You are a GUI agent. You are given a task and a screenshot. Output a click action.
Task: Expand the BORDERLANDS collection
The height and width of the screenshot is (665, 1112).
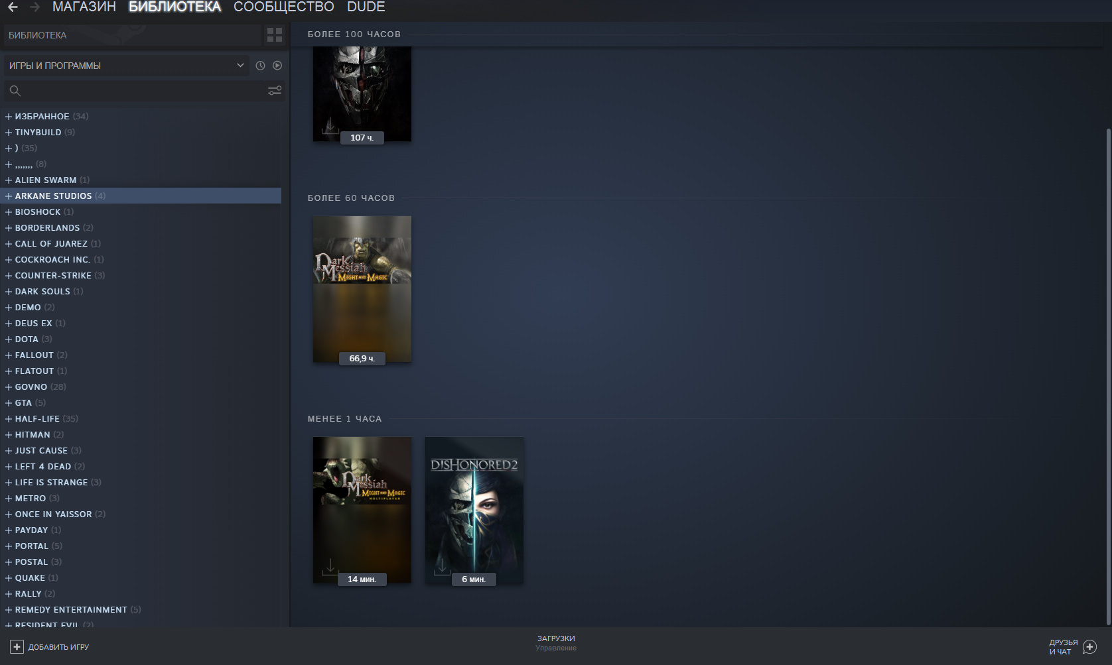pos(9,228)
